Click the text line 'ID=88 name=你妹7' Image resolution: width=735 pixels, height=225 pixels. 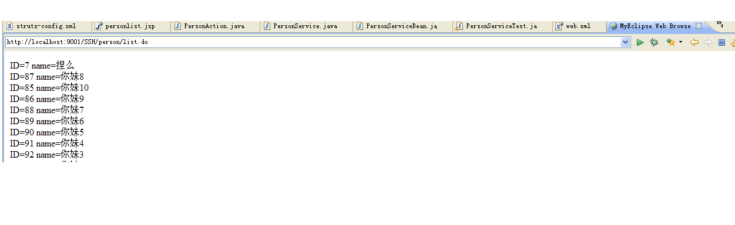pyautogui.click(x=47, y=110)
